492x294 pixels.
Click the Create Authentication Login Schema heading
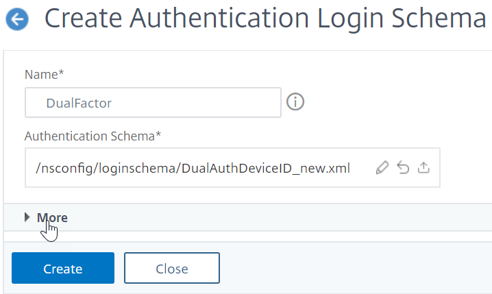pyautogui.click(x=265, y=19)
